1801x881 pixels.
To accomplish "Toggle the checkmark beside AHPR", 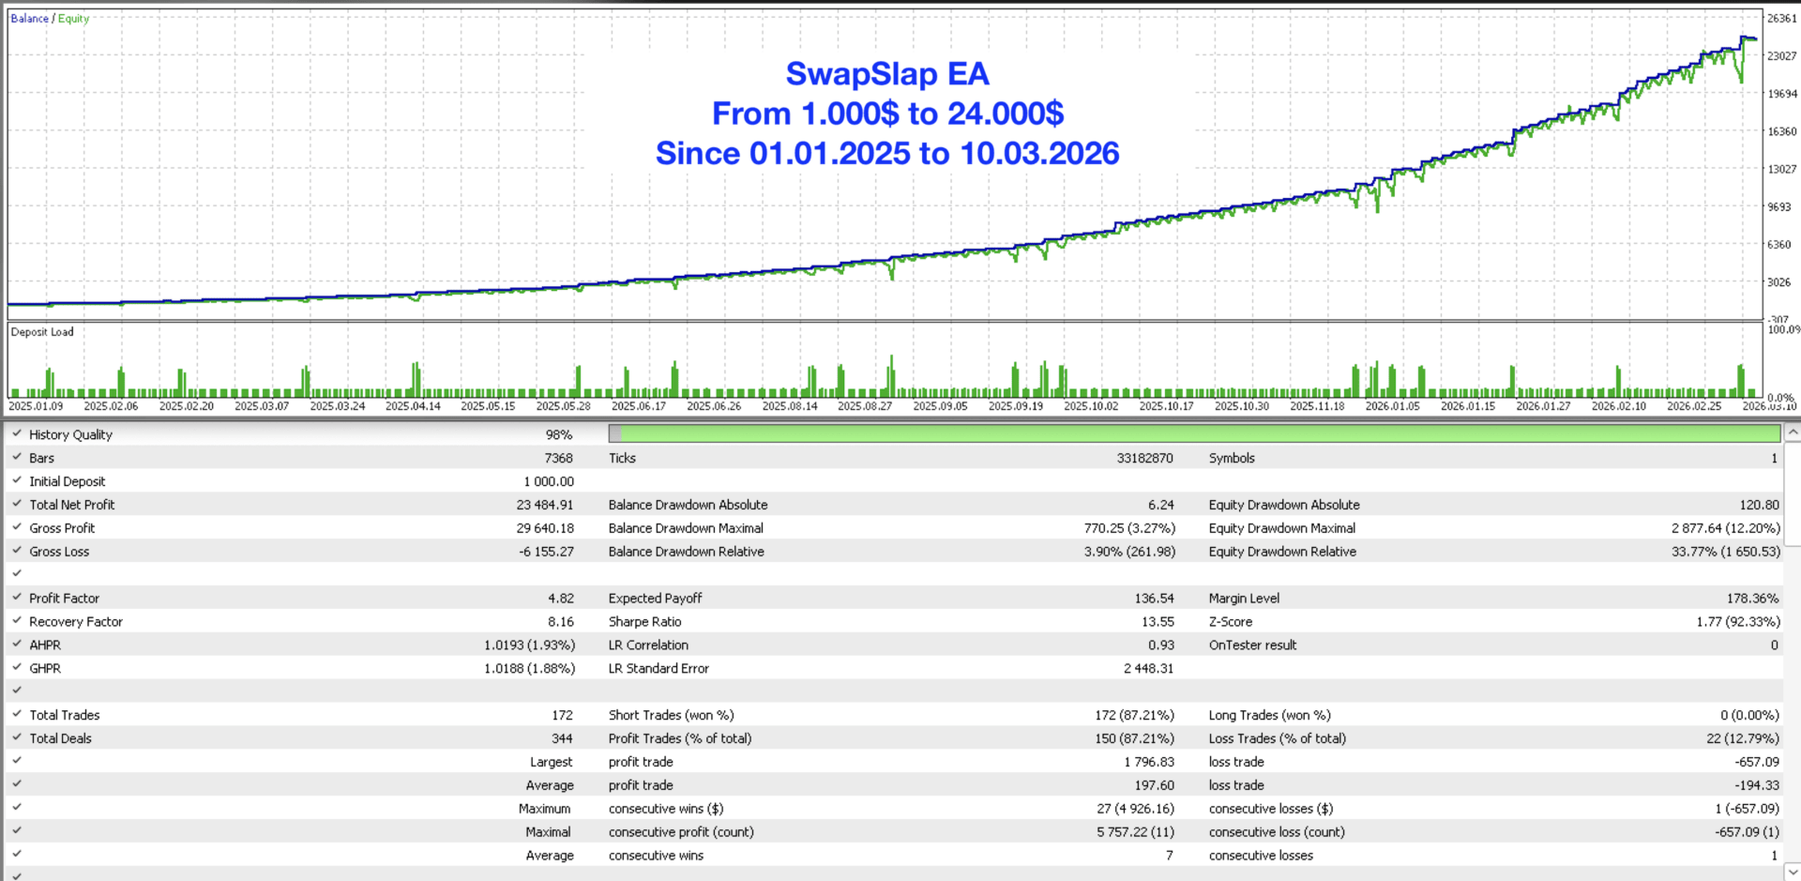I will tap(17, 644).
